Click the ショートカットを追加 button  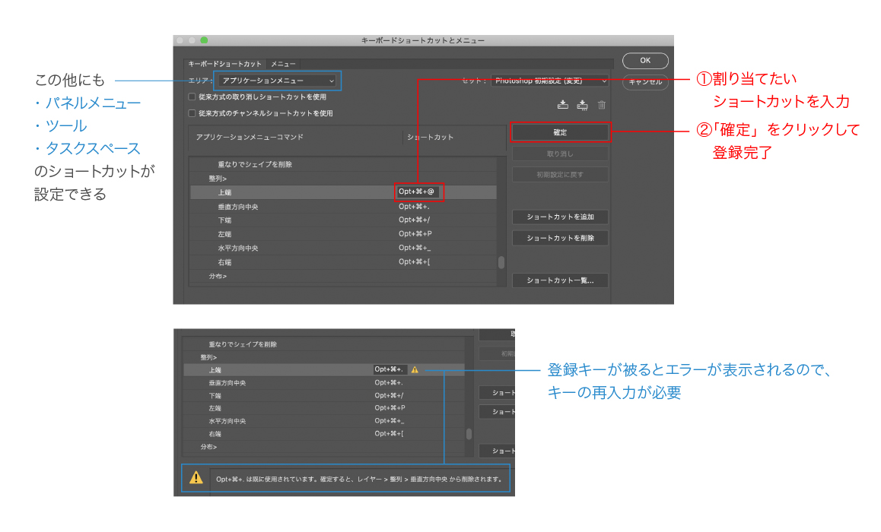pyautogui.click(x=560, y=217)
